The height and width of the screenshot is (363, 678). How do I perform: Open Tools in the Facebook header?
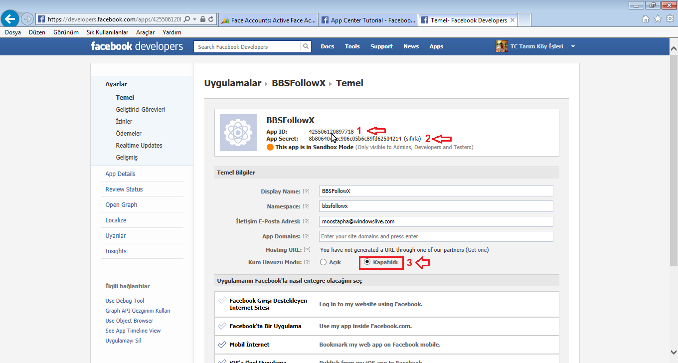(352, 46)
